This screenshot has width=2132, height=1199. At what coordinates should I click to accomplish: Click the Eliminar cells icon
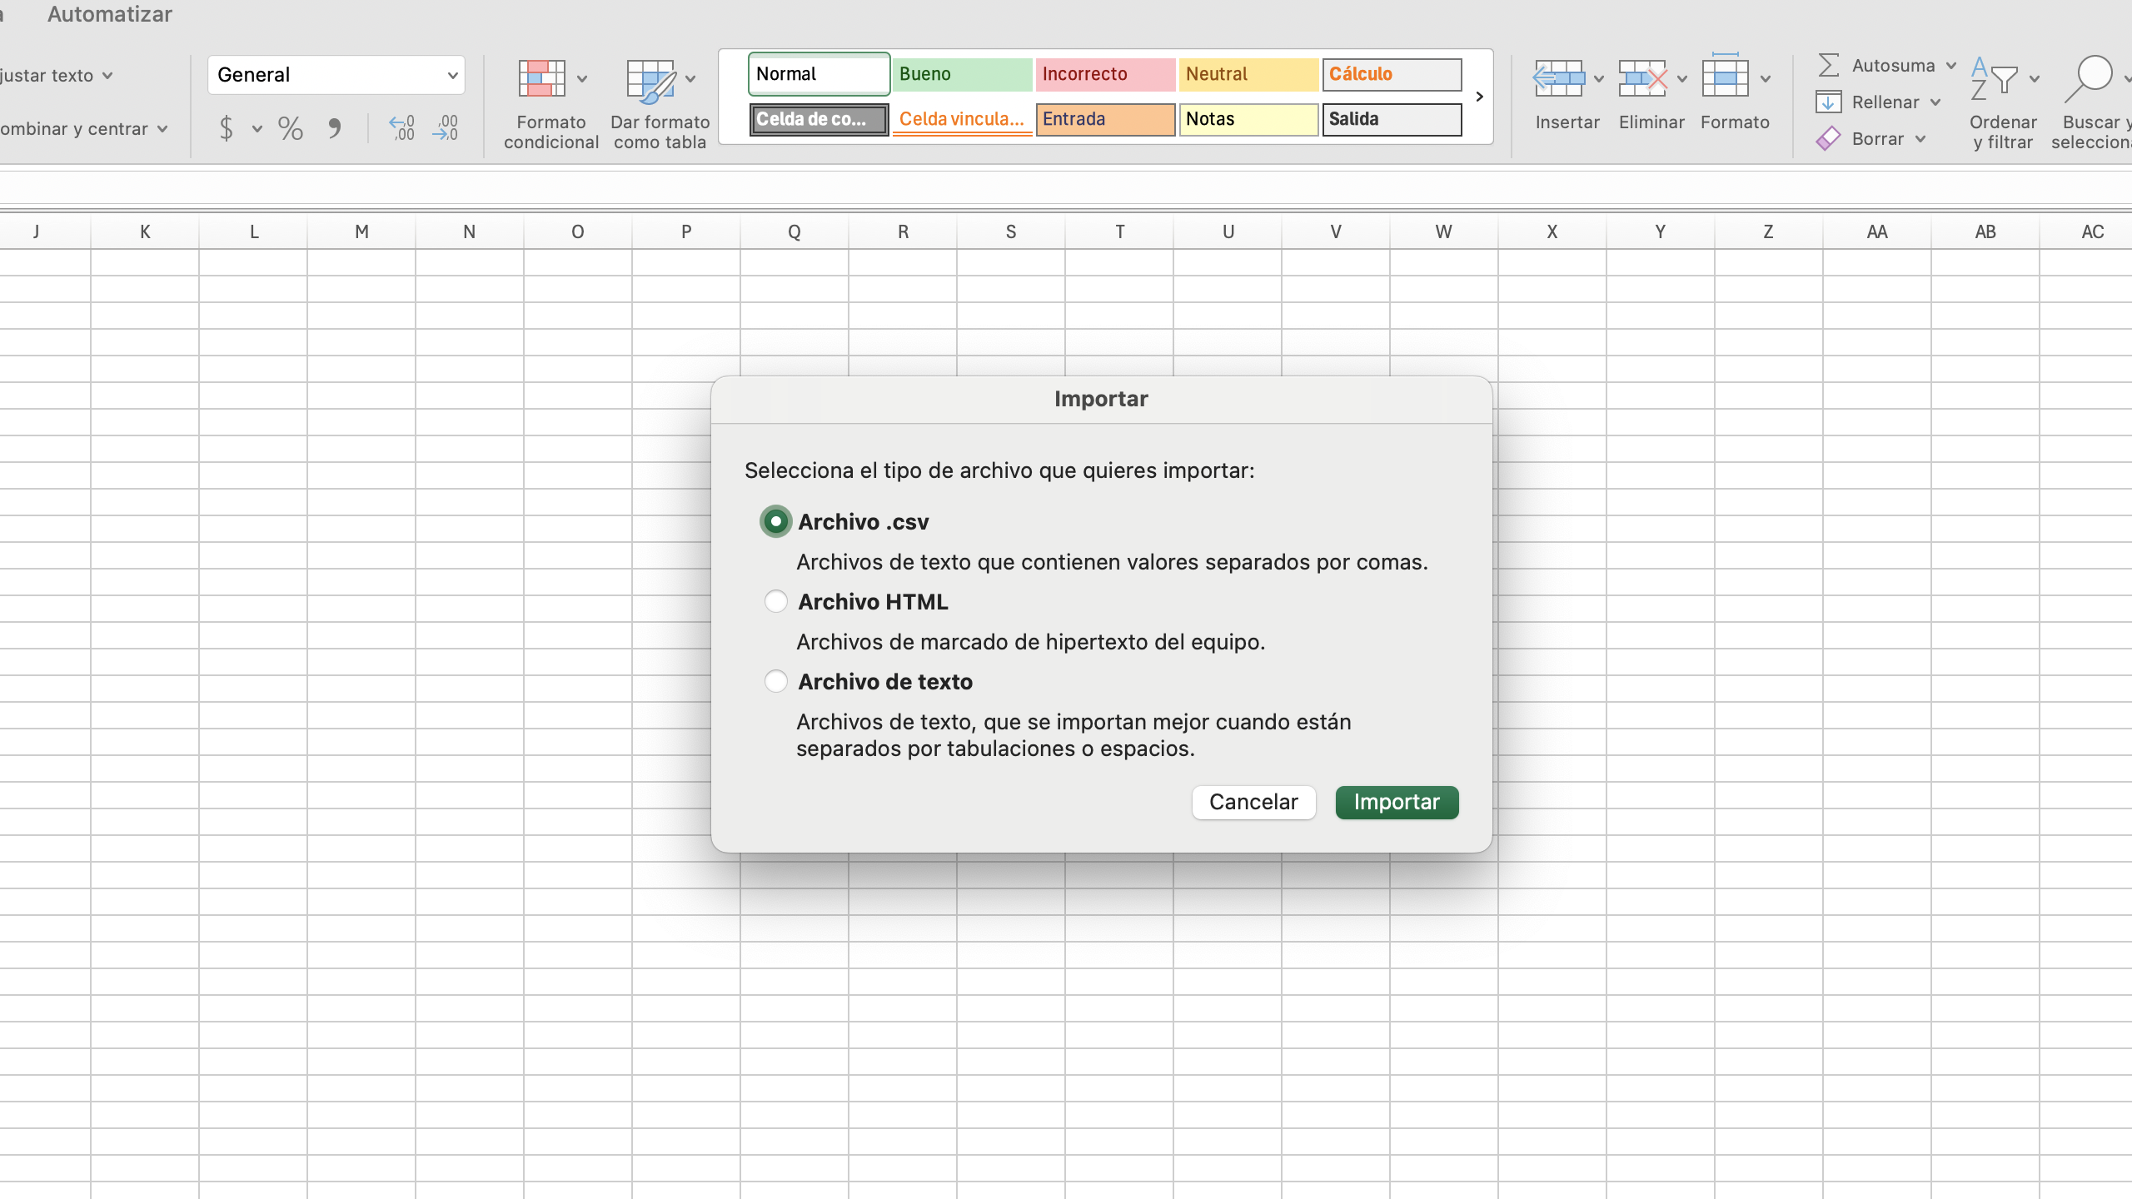pyautogui.click(x=1642, y=79)
